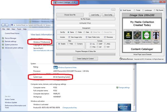Click the CATALOG TITLE input field

pos(86,25)
